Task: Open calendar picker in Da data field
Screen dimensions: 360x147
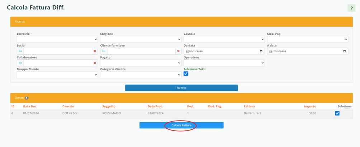Action: tap(261, 51)
